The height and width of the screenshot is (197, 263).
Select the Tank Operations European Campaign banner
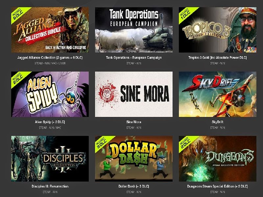[x=134, y=30]
